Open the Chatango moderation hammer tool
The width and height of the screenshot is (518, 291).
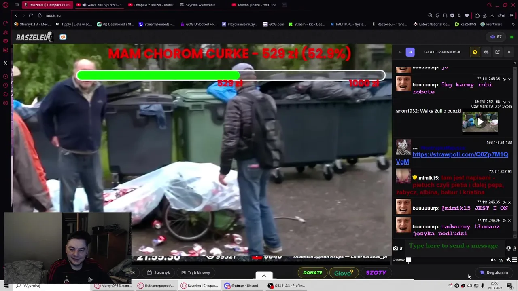coord(509,260)
